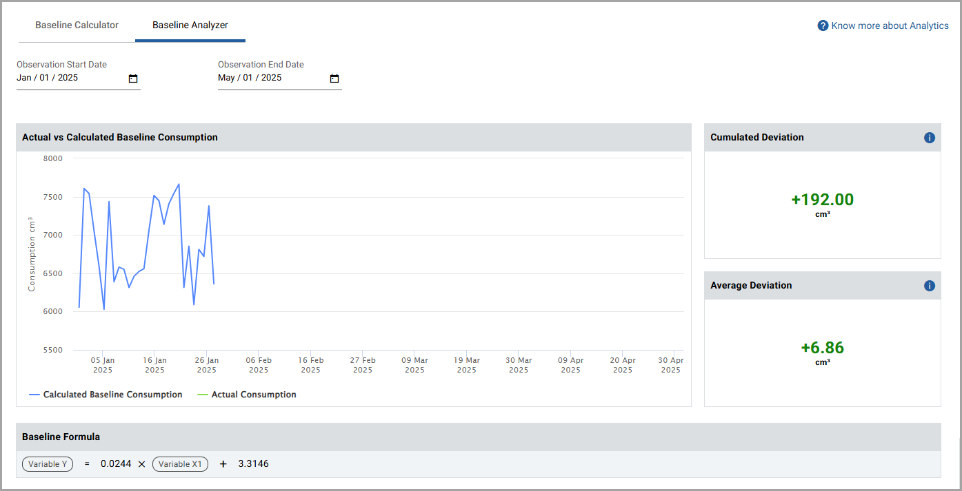Click the Observation End Date field
Screen dimensions: 962x491
click(270, 78)
